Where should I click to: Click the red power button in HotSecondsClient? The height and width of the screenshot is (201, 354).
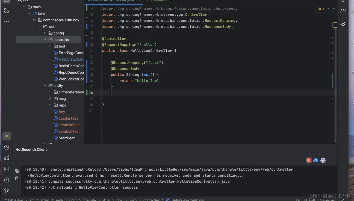(308, 160)
